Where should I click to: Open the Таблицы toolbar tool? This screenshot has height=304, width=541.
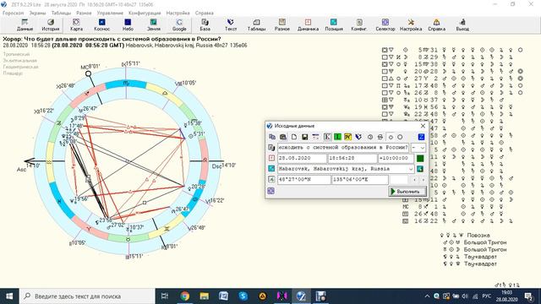(256, 25)
